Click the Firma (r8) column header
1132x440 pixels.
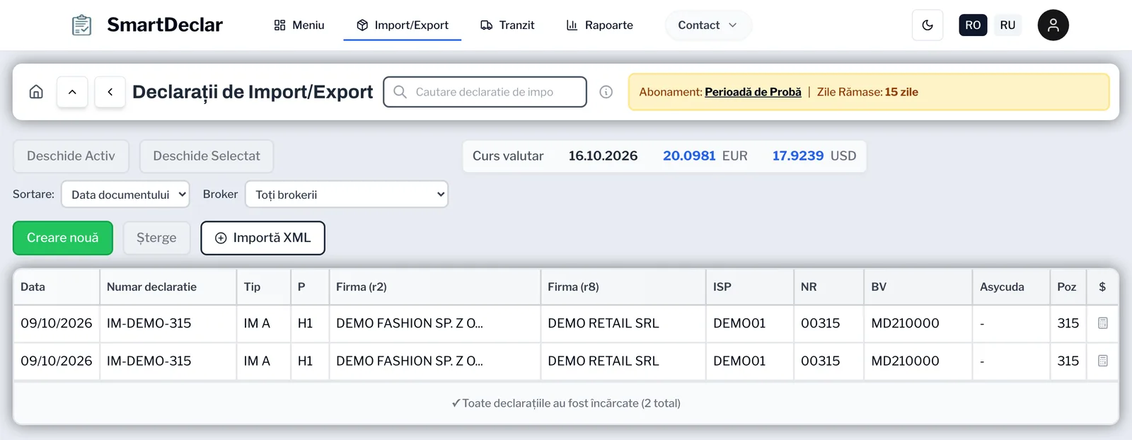point(623,286)
